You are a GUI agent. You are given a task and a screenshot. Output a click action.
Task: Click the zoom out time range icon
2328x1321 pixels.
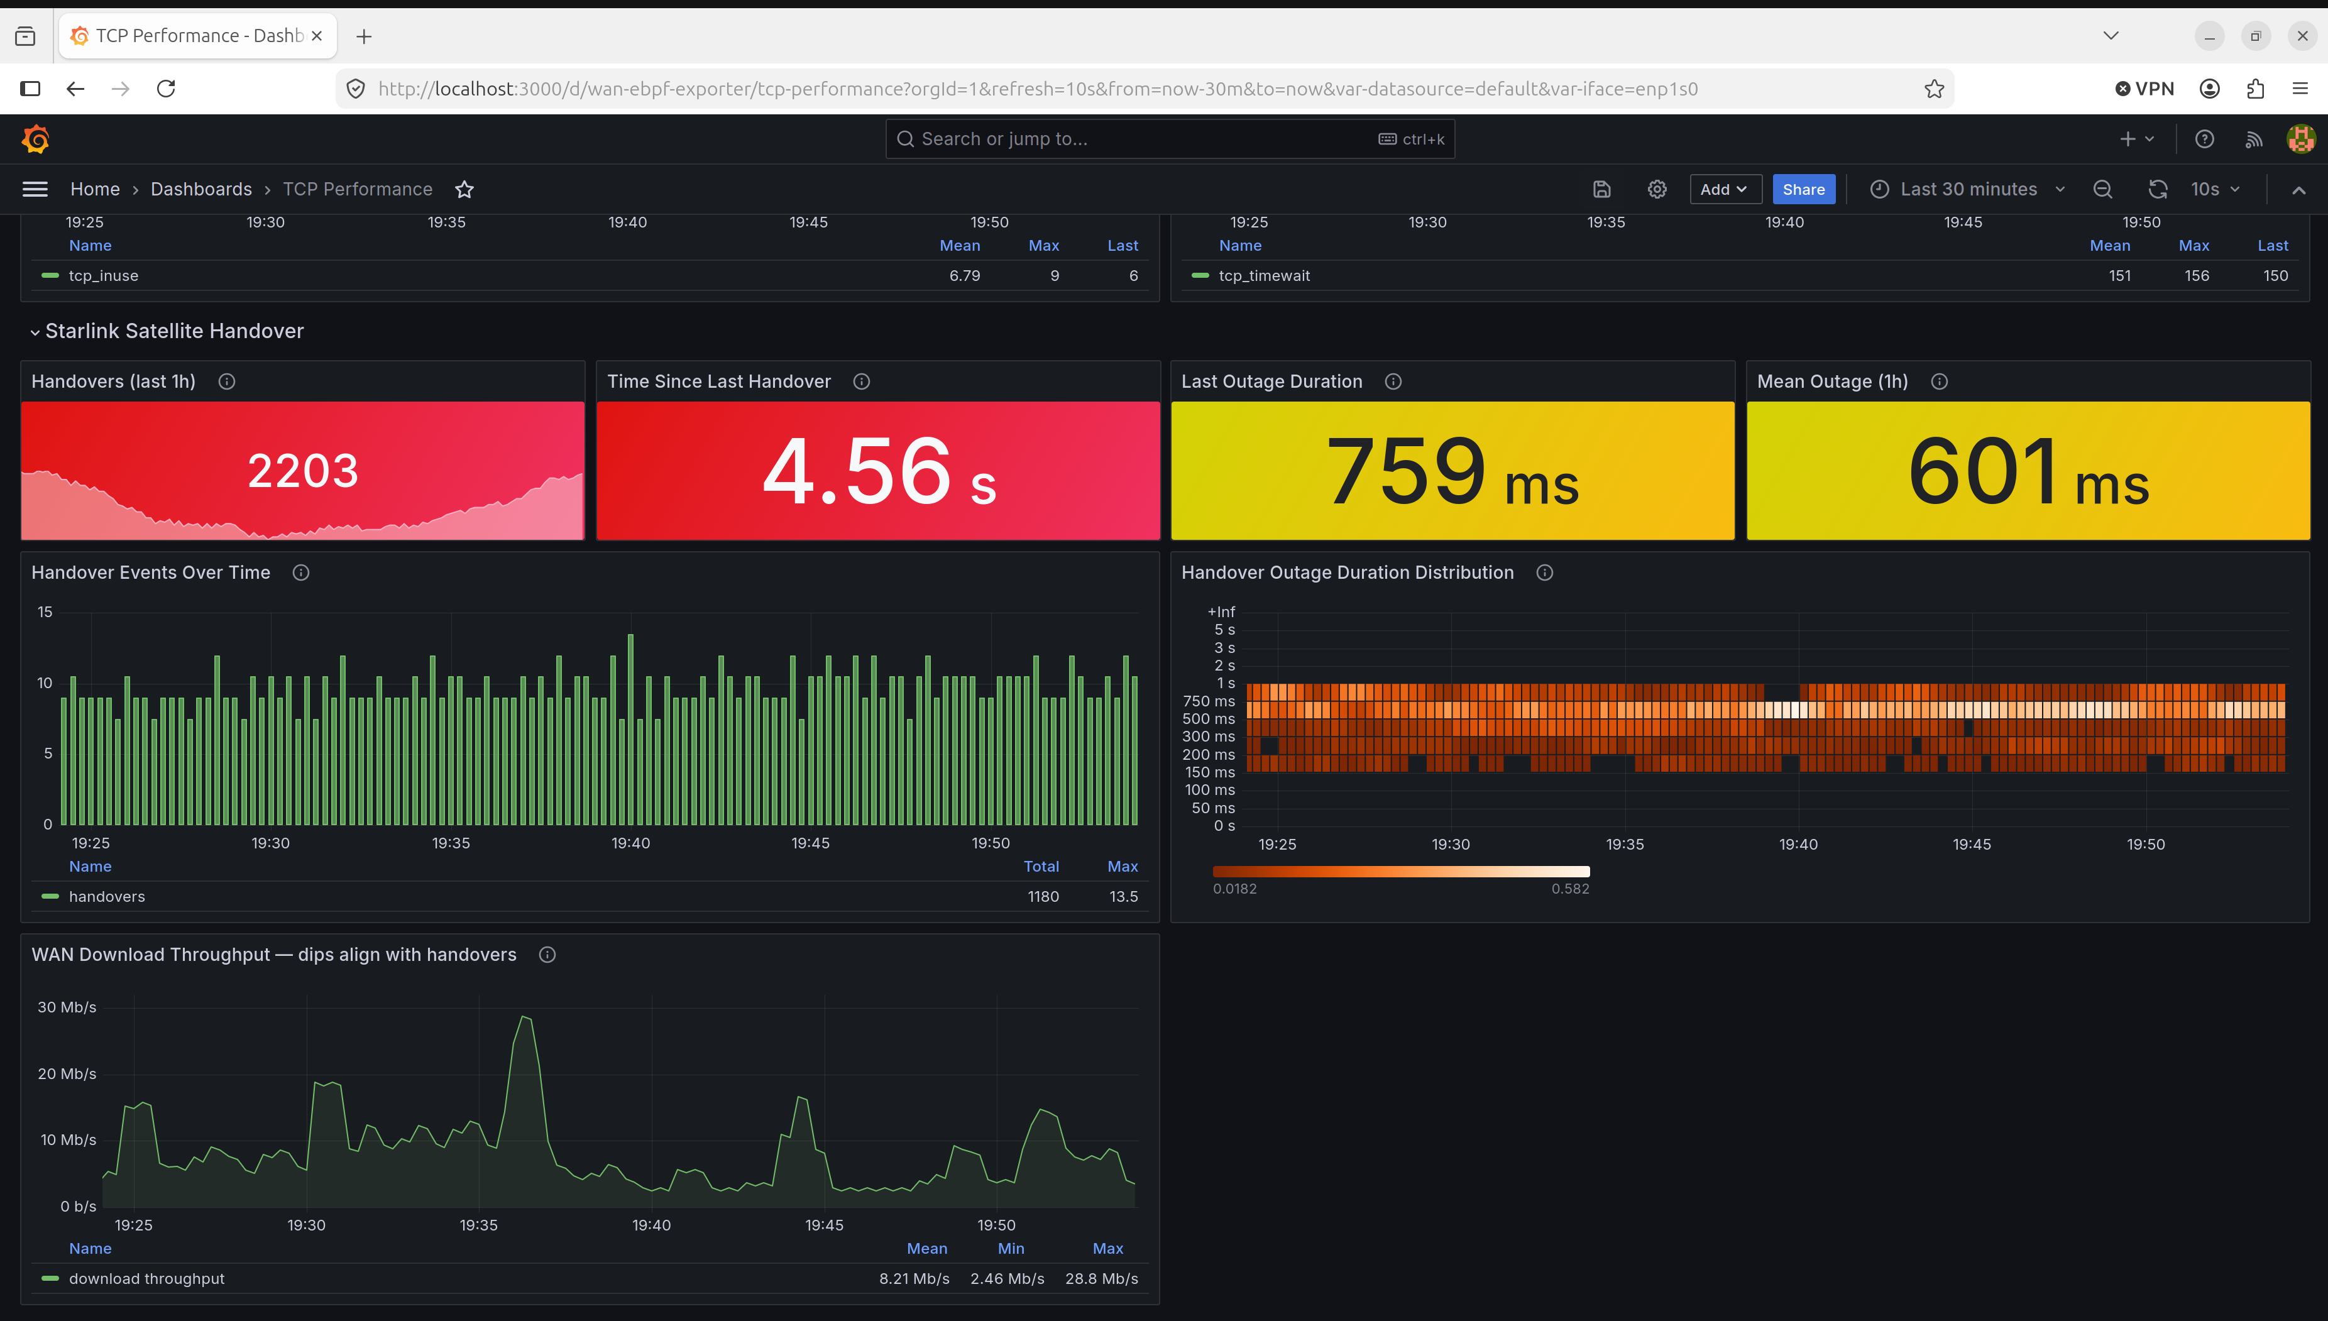point(2102,189)
